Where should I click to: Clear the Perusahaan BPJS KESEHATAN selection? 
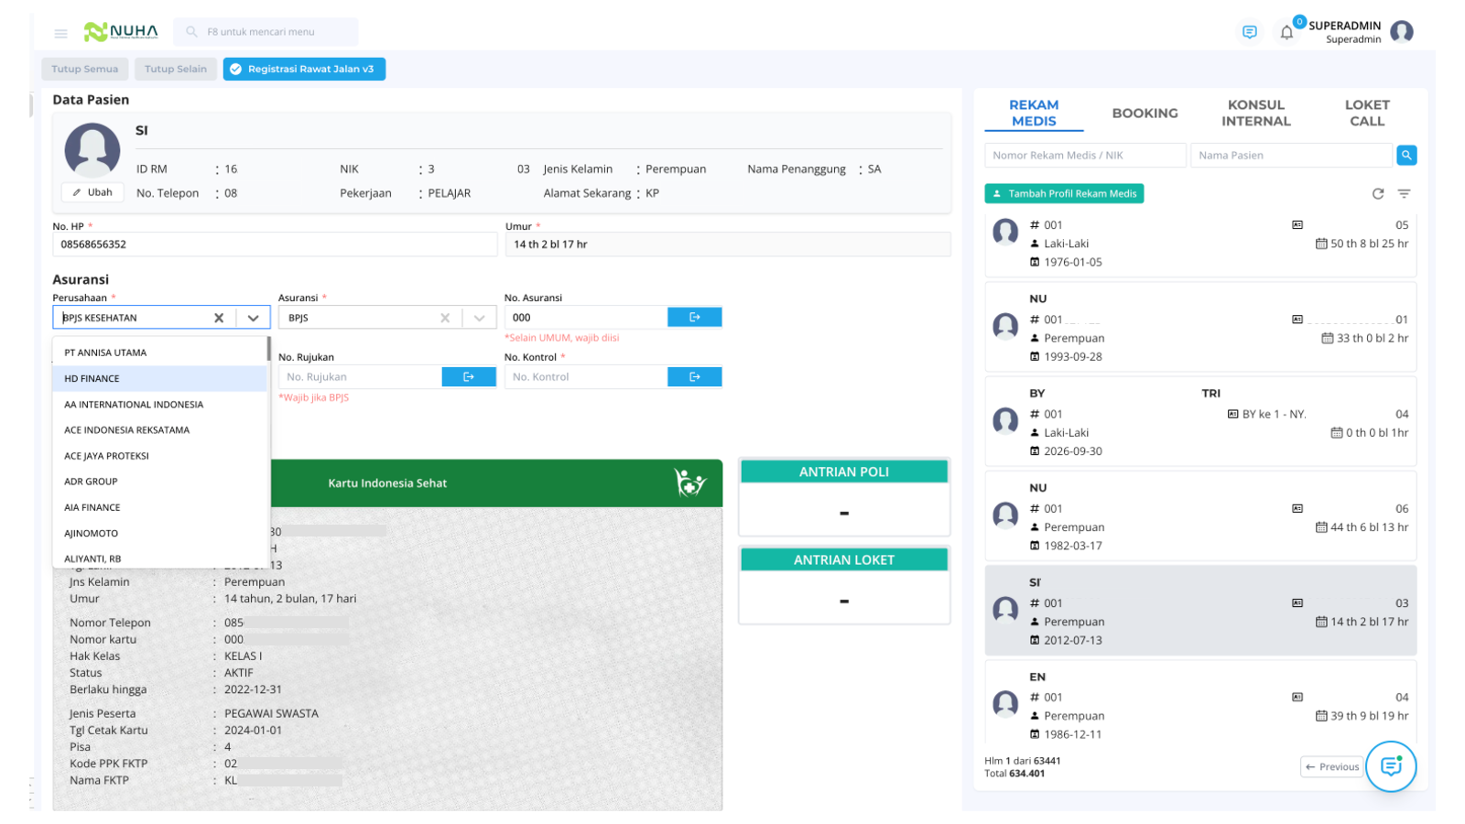[219, 318]
